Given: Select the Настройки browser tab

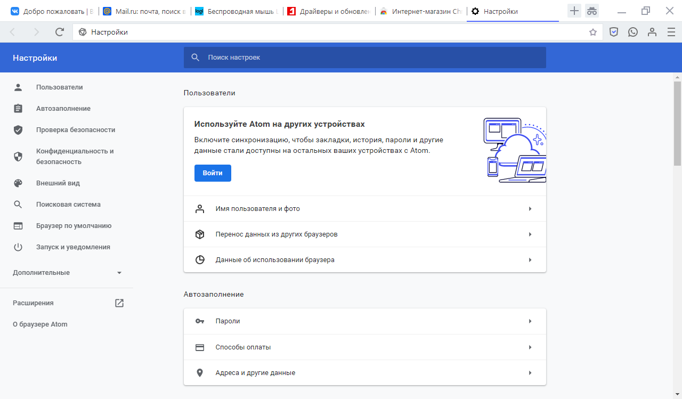Looking at the screenshot, I should 513,11.
